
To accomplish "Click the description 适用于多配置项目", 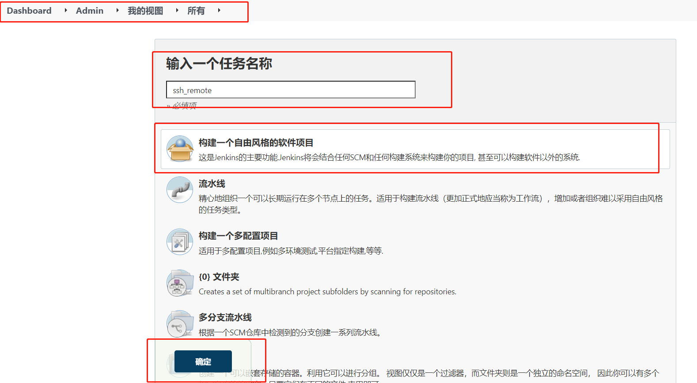I will point(291,251).
